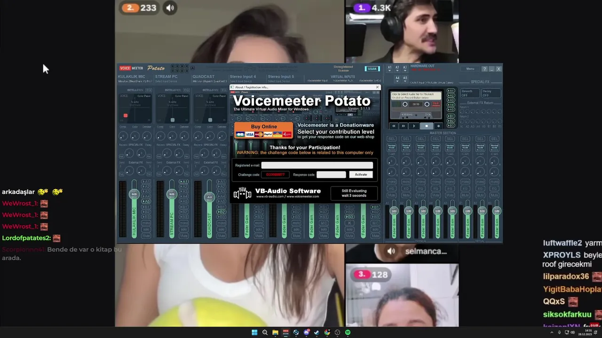Screen dimensions: 602x338
Task: Click the cassette tape to select audio file
Action: click(x=416, y=96)
